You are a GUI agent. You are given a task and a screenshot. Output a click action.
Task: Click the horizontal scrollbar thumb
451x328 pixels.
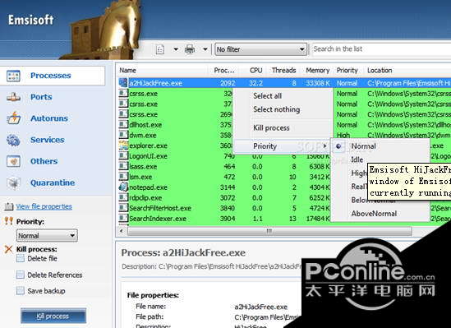coord(269,231)
